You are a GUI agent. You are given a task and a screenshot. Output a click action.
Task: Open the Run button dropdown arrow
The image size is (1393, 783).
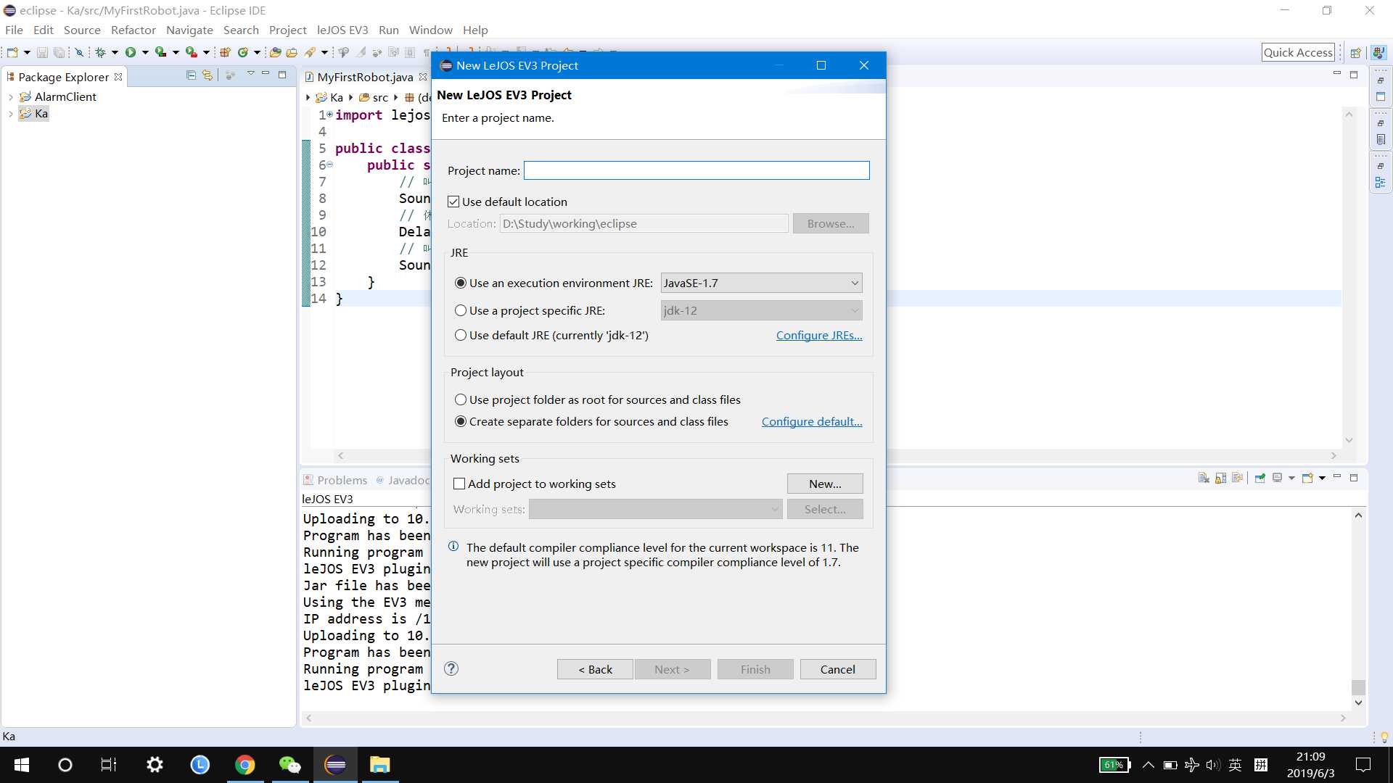pos(145,52)
